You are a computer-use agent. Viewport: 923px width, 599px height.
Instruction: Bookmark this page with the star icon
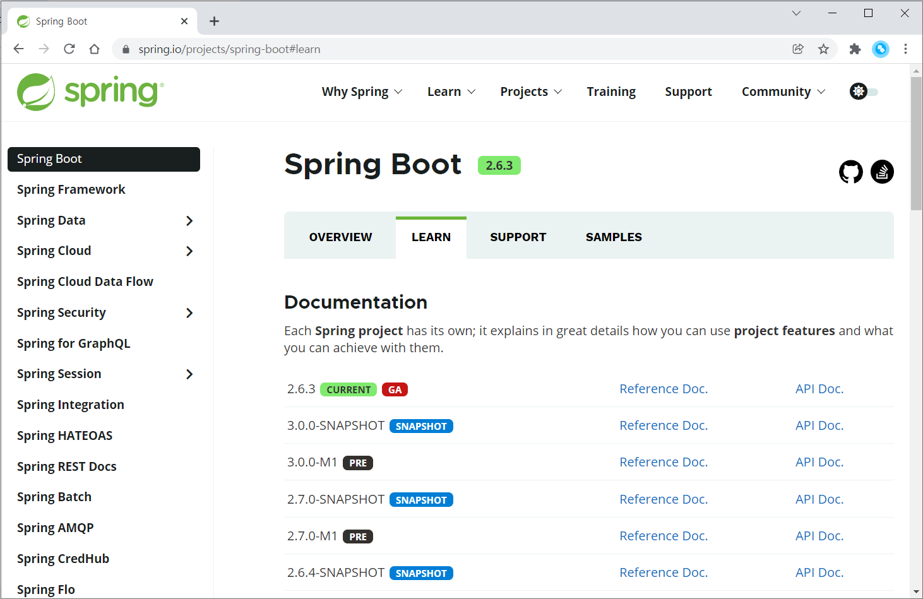pyautogui.click(x=823, y=49)
